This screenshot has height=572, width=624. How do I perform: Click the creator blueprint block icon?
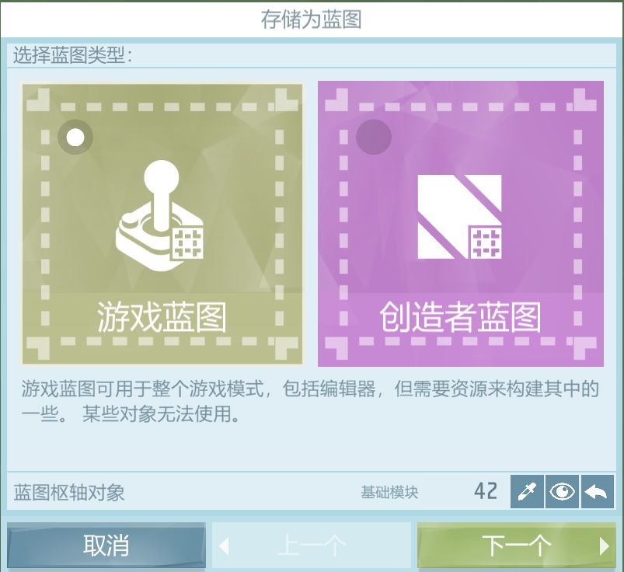(x=459, y=217)
